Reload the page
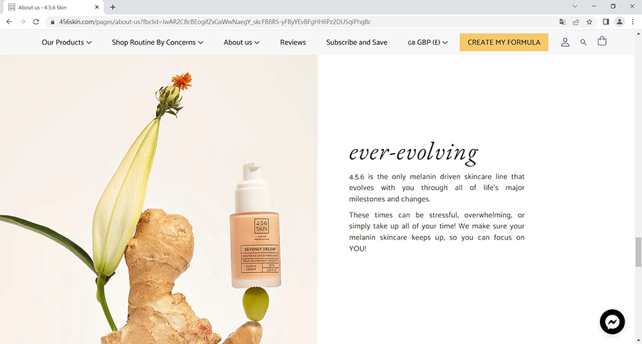This screenshot has height=344, width=642. [x=36, y=22]
